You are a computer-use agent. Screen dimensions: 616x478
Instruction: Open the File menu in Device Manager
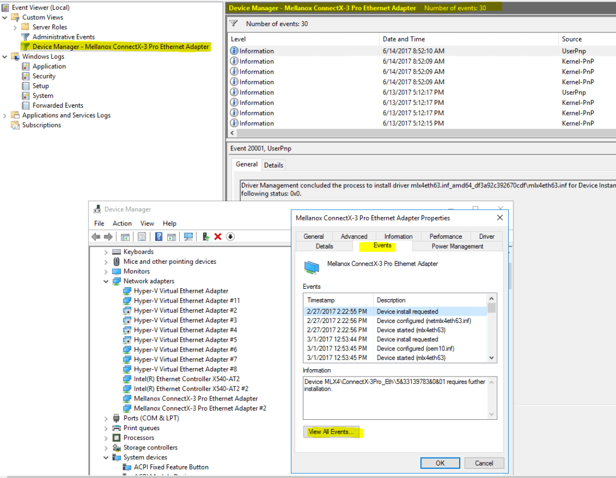[x=99, y=223]
